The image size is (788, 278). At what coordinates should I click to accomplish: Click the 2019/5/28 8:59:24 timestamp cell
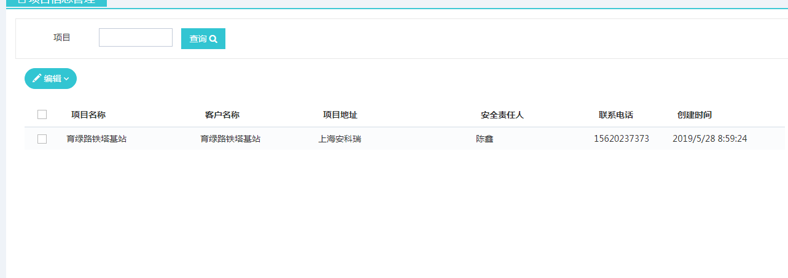point(709,139)
